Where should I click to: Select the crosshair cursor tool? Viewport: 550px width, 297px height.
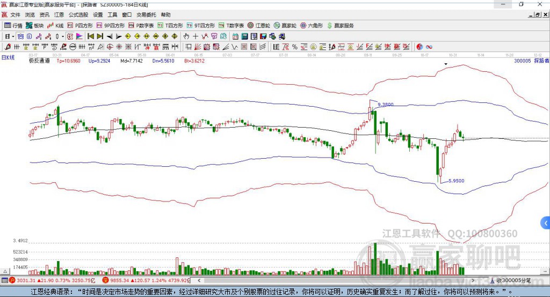pos(196,36)
